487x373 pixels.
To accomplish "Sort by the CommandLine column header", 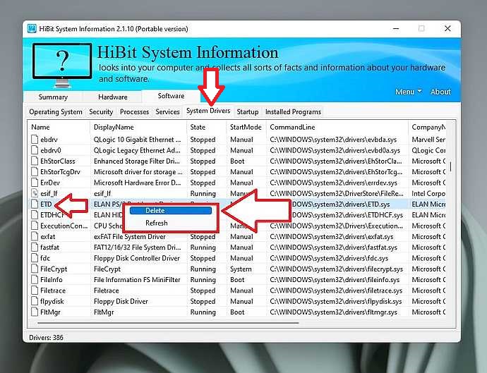I will [337, 127].
